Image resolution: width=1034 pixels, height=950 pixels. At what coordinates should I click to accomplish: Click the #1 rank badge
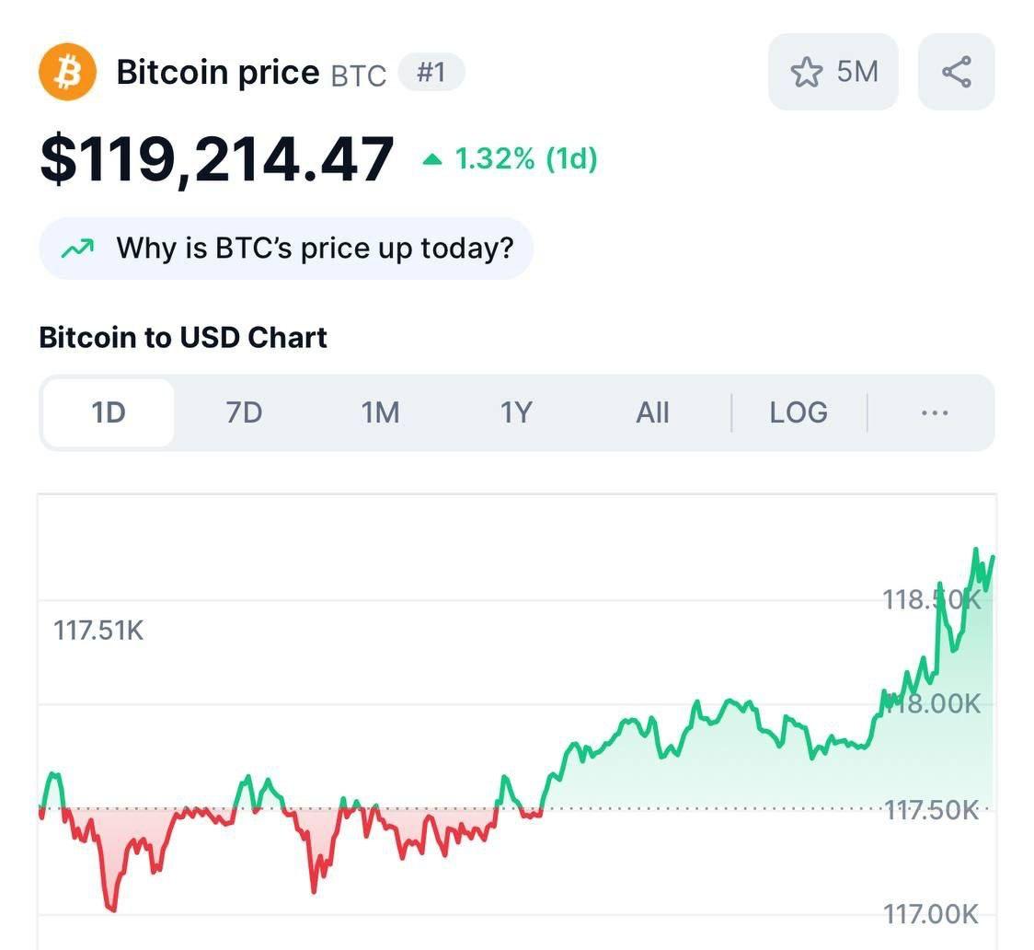coord(431,72)
